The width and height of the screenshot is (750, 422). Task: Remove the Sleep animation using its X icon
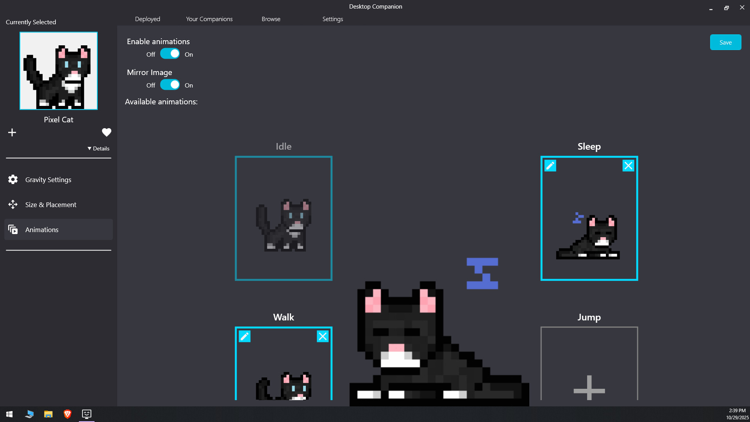point(628,165)
